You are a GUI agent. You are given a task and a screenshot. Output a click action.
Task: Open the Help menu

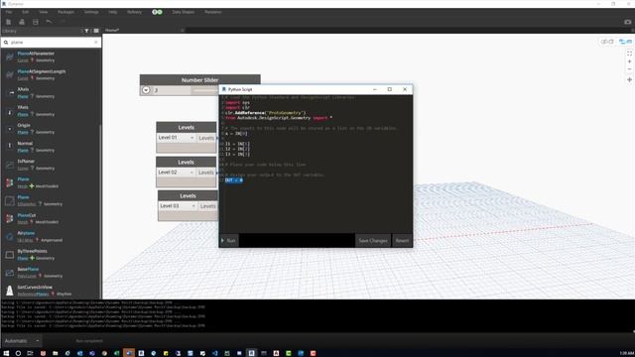click(113, 12)
